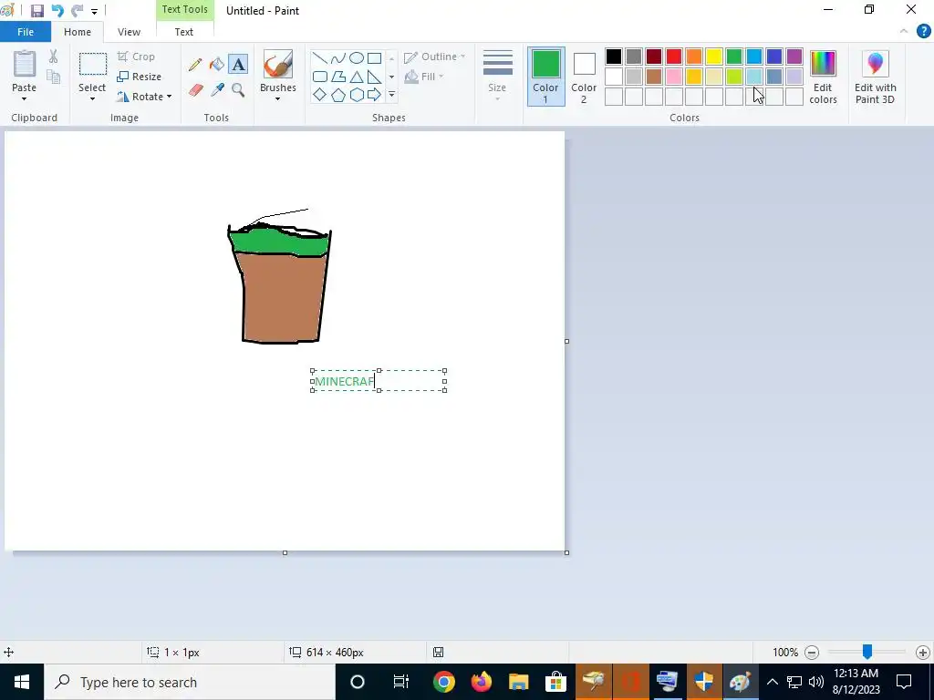Screen dimensions: 934x700
Task: Open the File menu
Action: click(25, 32)
